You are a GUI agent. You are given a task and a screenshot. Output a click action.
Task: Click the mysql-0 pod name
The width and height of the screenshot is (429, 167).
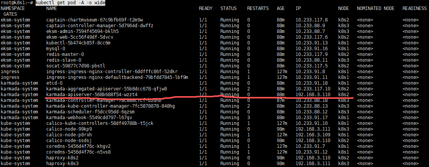[55, 49]
